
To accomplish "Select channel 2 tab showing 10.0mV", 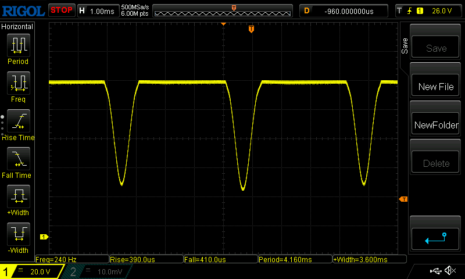I will click(98, 271).
